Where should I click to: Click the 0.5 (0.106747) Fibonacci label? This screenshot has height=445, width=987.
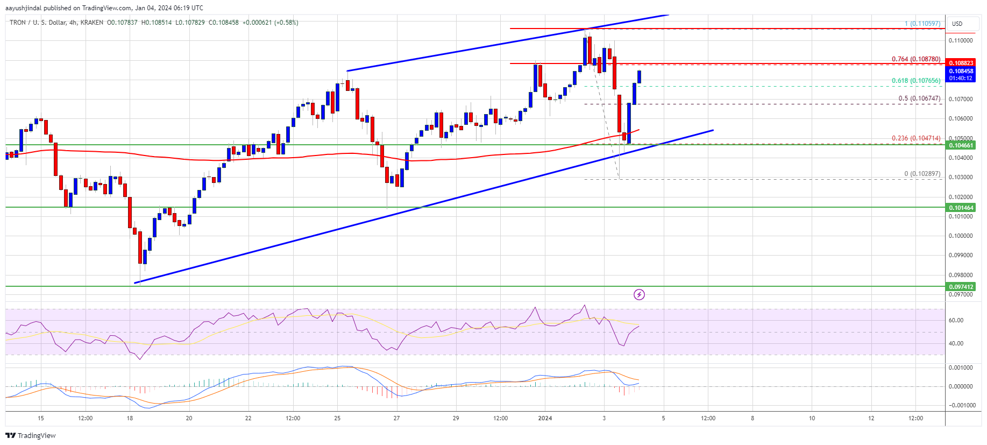point(919,98)
